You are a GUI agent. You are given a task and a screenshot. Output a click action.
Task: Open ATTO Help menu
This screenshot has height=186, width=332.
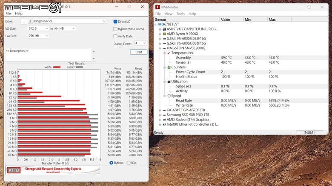click(19, 14)
